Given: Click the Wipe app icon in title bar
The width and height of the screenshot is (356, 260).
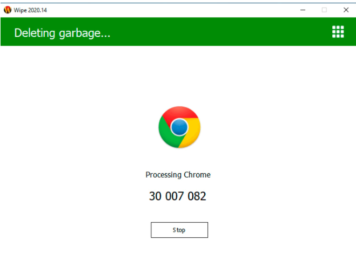Looking at the screenshot, I should [x=8, y=10].
